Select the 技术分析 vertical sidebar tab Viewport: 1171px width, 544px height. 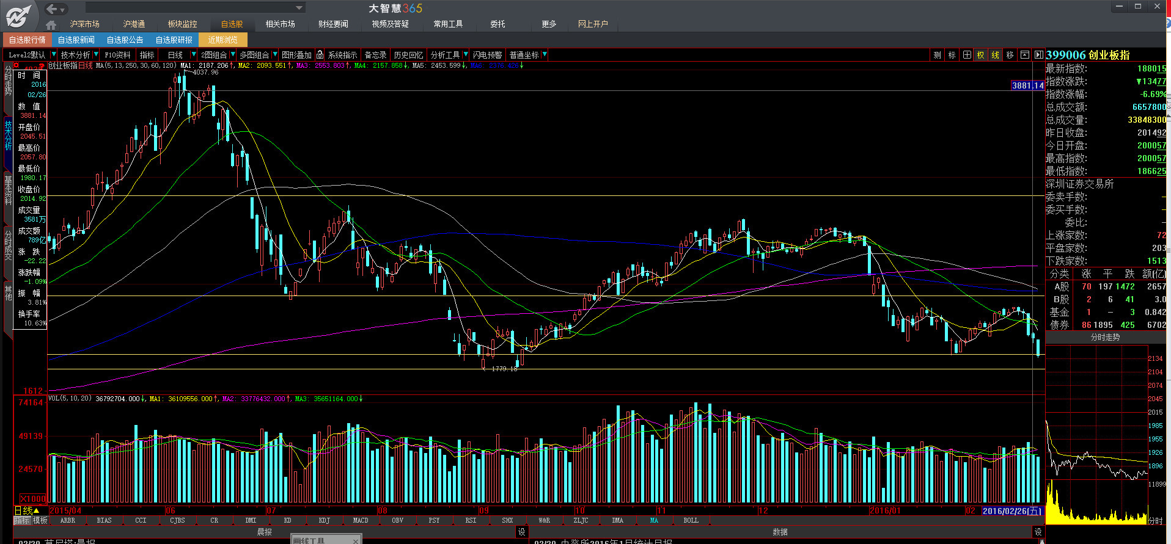tap(8, 136)
